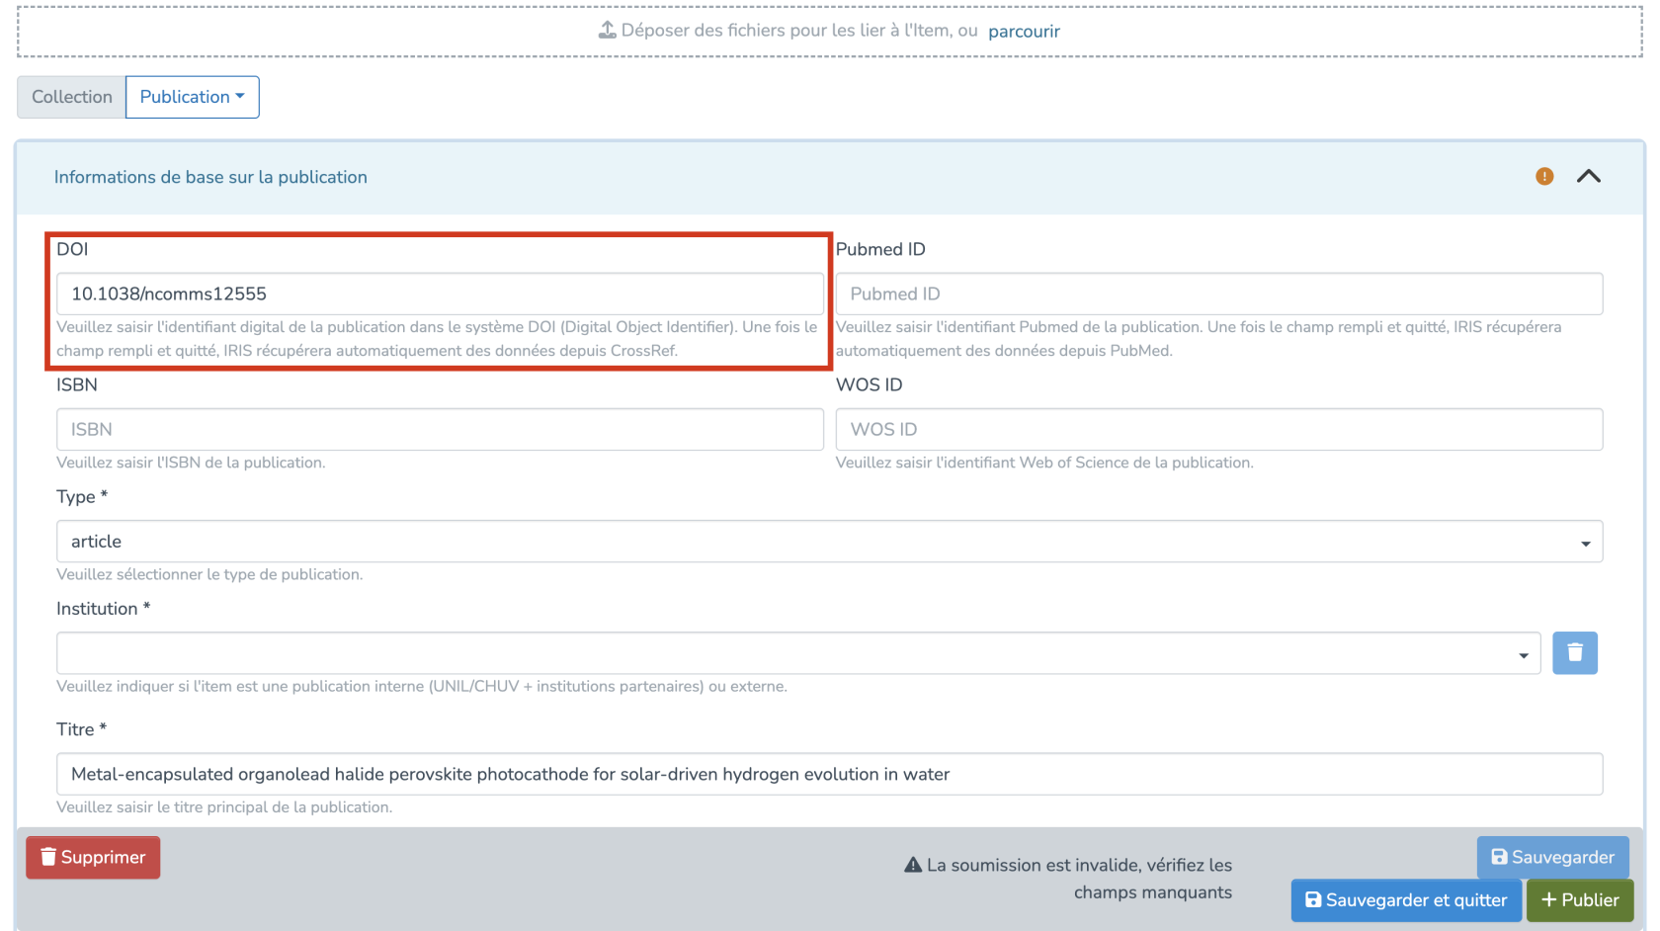This screenshot has width=1660, height=931.
Task: Click the blue trash icon beside Institution
Action: (1574, 653)
